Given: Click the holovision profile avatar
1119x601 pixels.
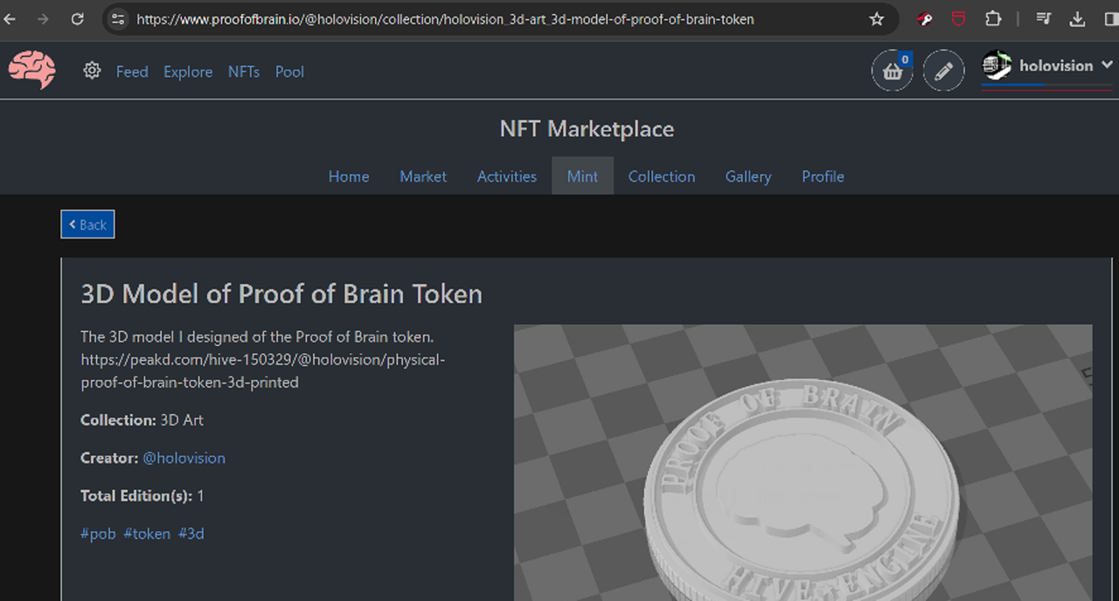Looking at the screenshot, I should pos(997,66).
